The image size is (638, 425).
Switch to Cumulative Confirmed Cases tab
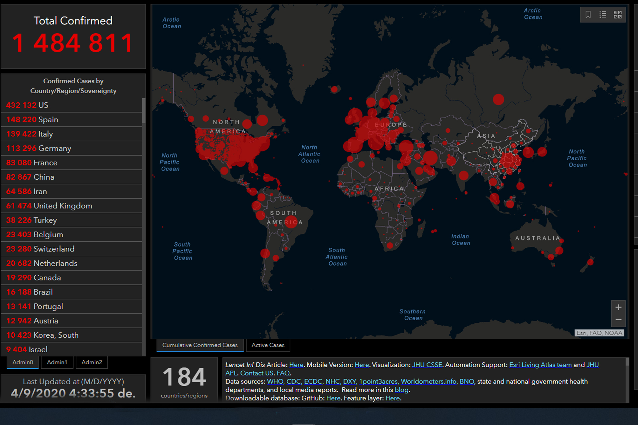point(200,345)
